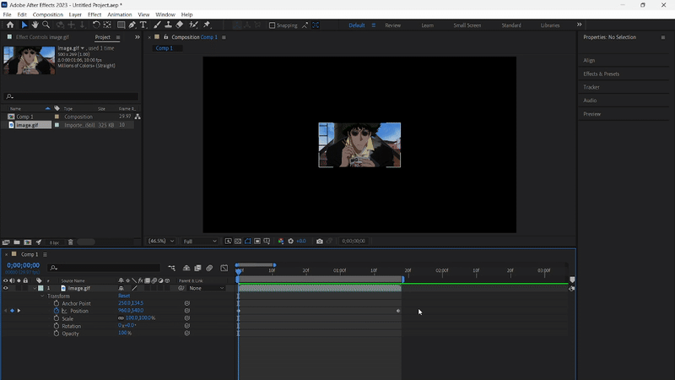Open grid and guide options icon

[x=267, y=242]
